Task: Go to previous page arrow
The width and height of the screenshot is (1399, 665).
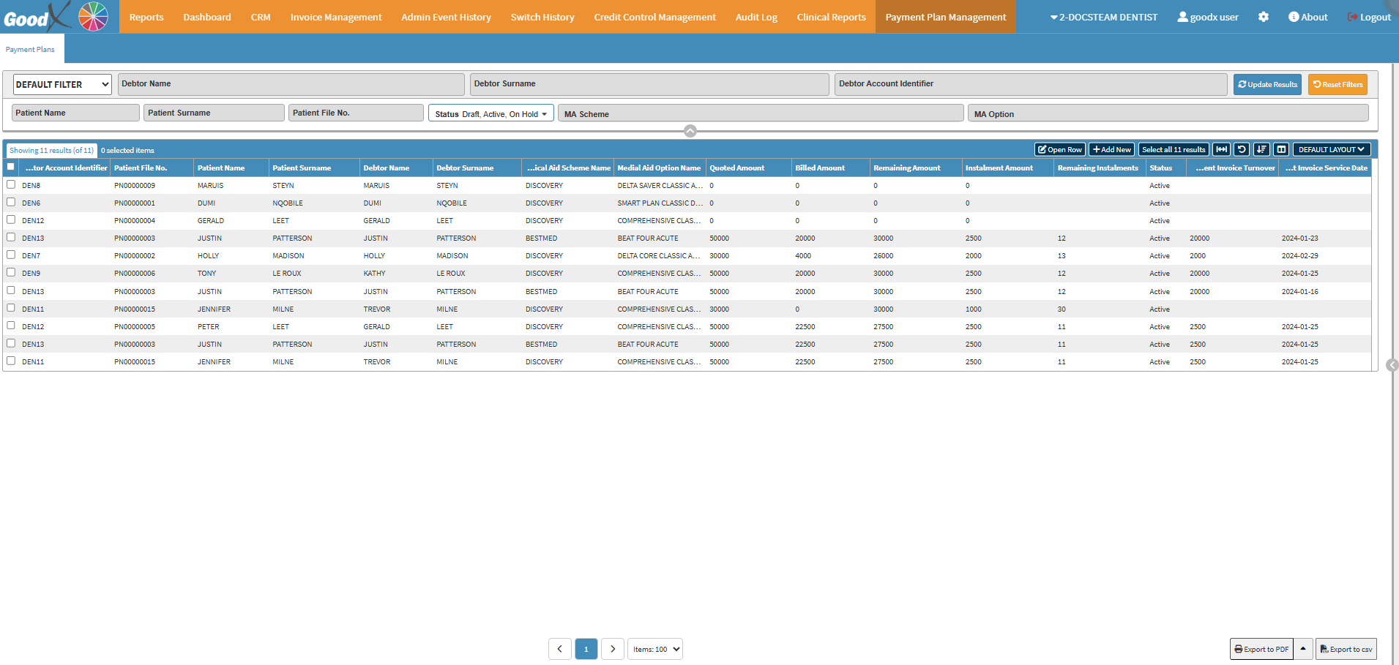Action: coord(560,649)
